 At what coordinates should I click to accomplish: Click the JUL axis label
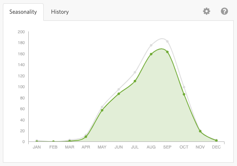[135, 147]
